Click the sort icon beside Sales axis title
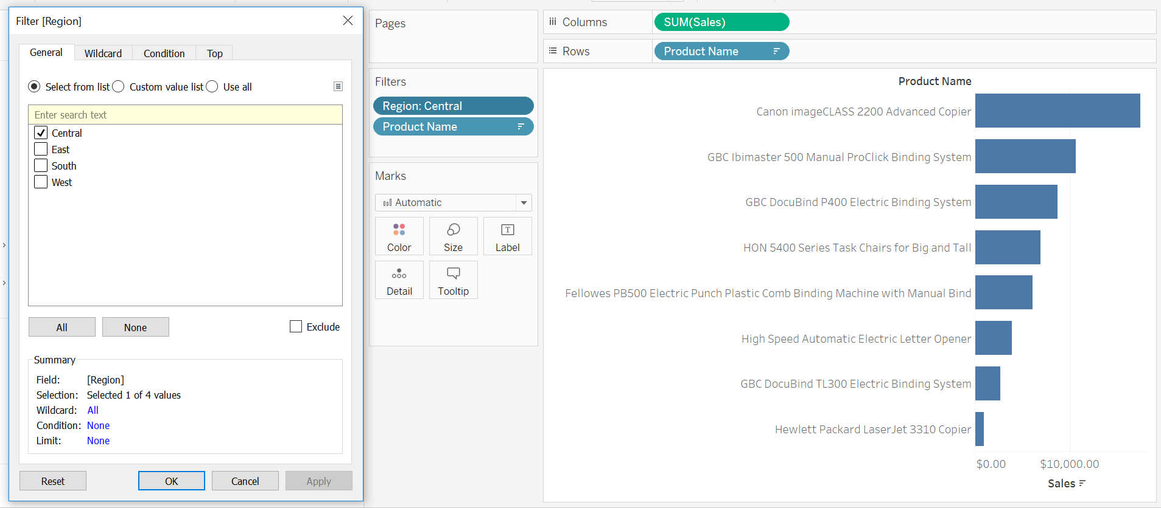1161x508 pixels. click(1082, 483)
